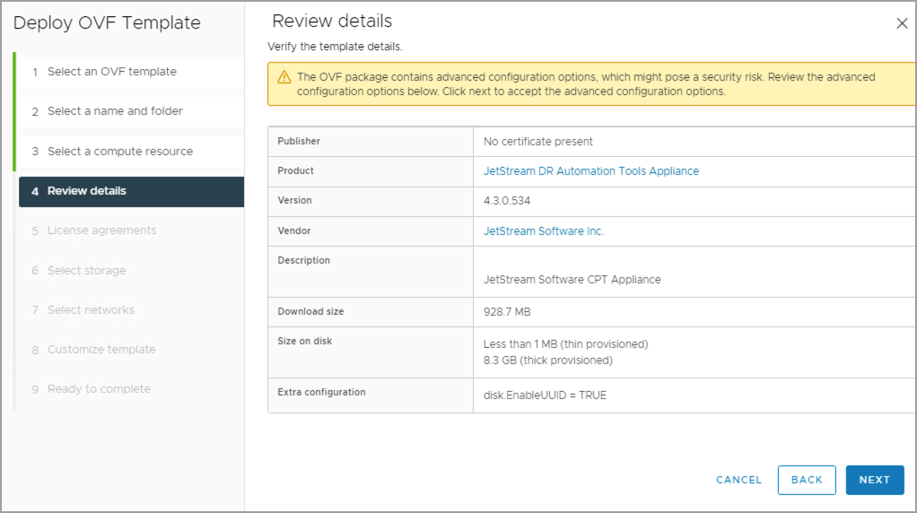This screenshot has height=513, width=917.
Task: Open JetStream DR Automation Tools Appliance link
Action: (x=590, y=171)
